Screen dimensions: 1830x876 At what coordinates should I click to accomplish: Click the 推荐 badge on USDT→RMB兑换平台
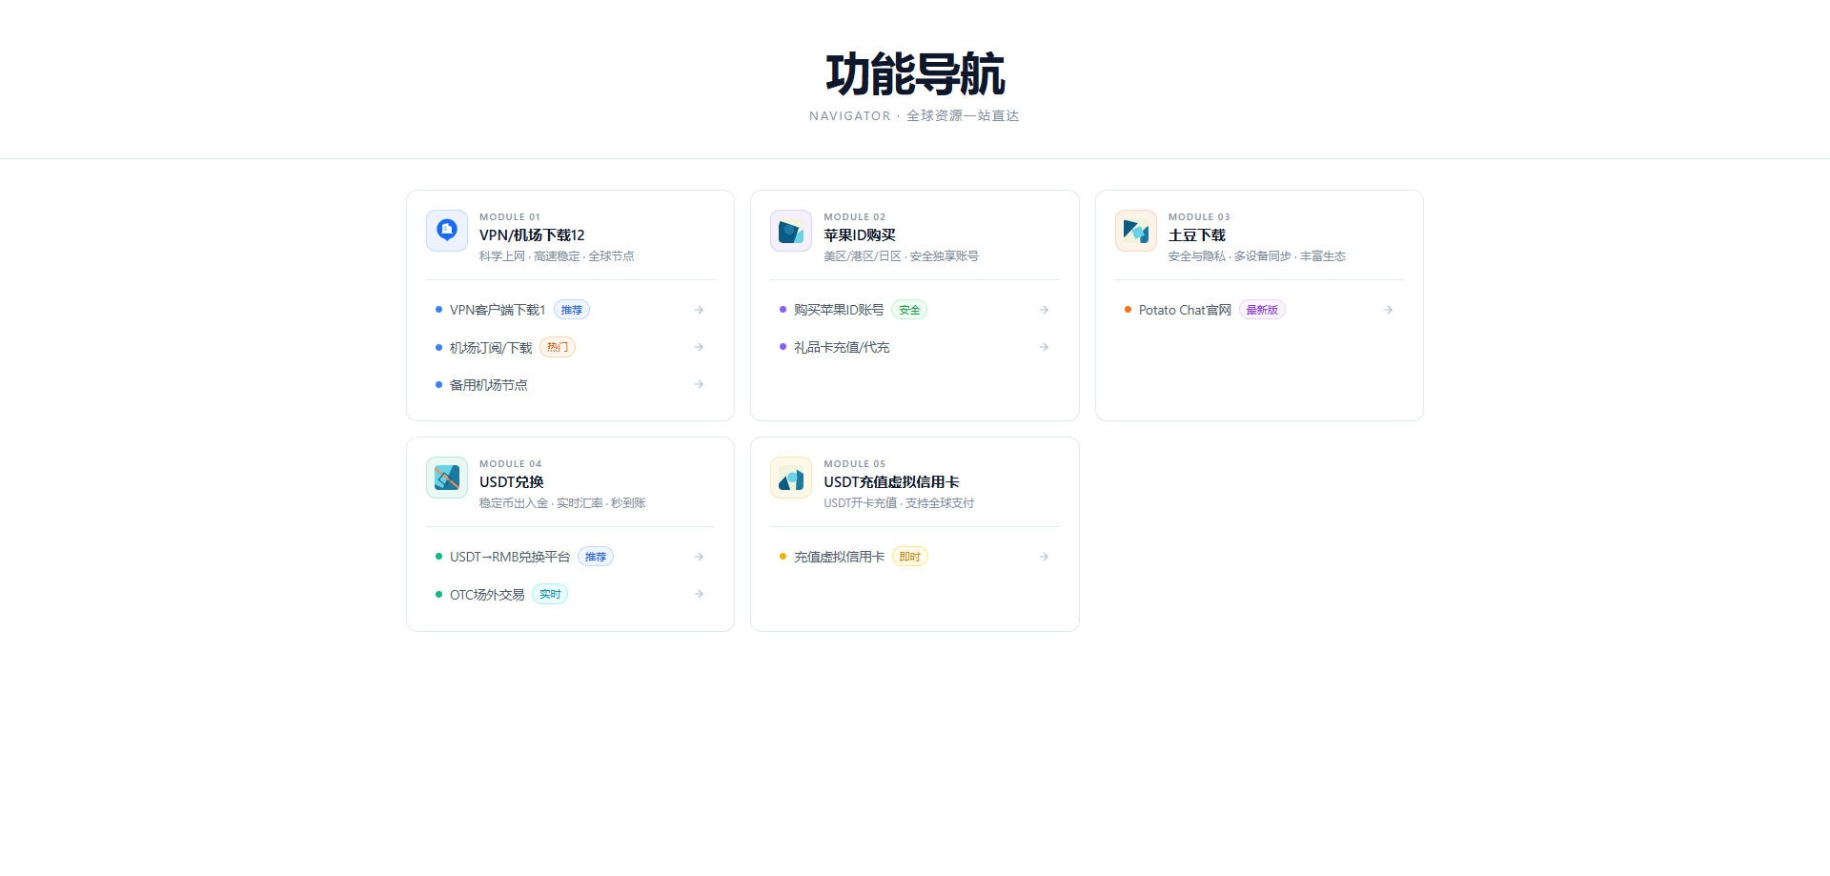[596, 557]
